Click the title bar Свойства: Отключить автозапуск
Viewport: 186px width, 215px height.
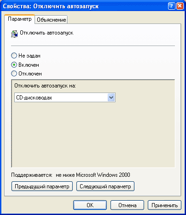(51, 6)
